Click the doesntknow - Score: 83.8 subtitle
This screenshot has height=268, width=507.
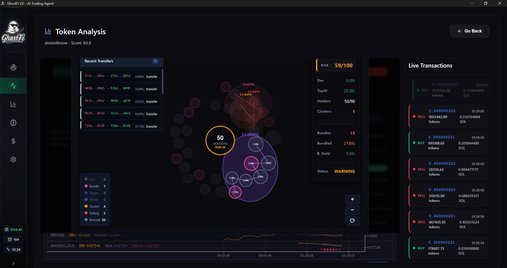click(68, 43)
